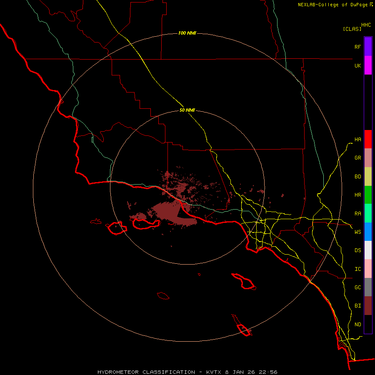Click the [CLAS] units label
The width and height of the screenshot is (375, 375).
coord(352,29)
